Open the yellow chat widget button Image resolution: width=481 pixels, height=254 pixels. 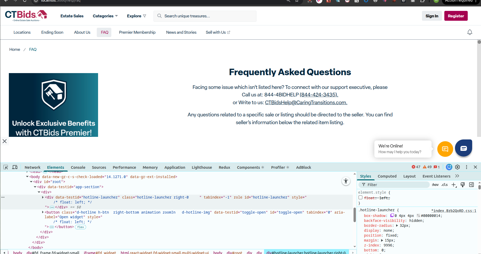click(x=445, y=149)
